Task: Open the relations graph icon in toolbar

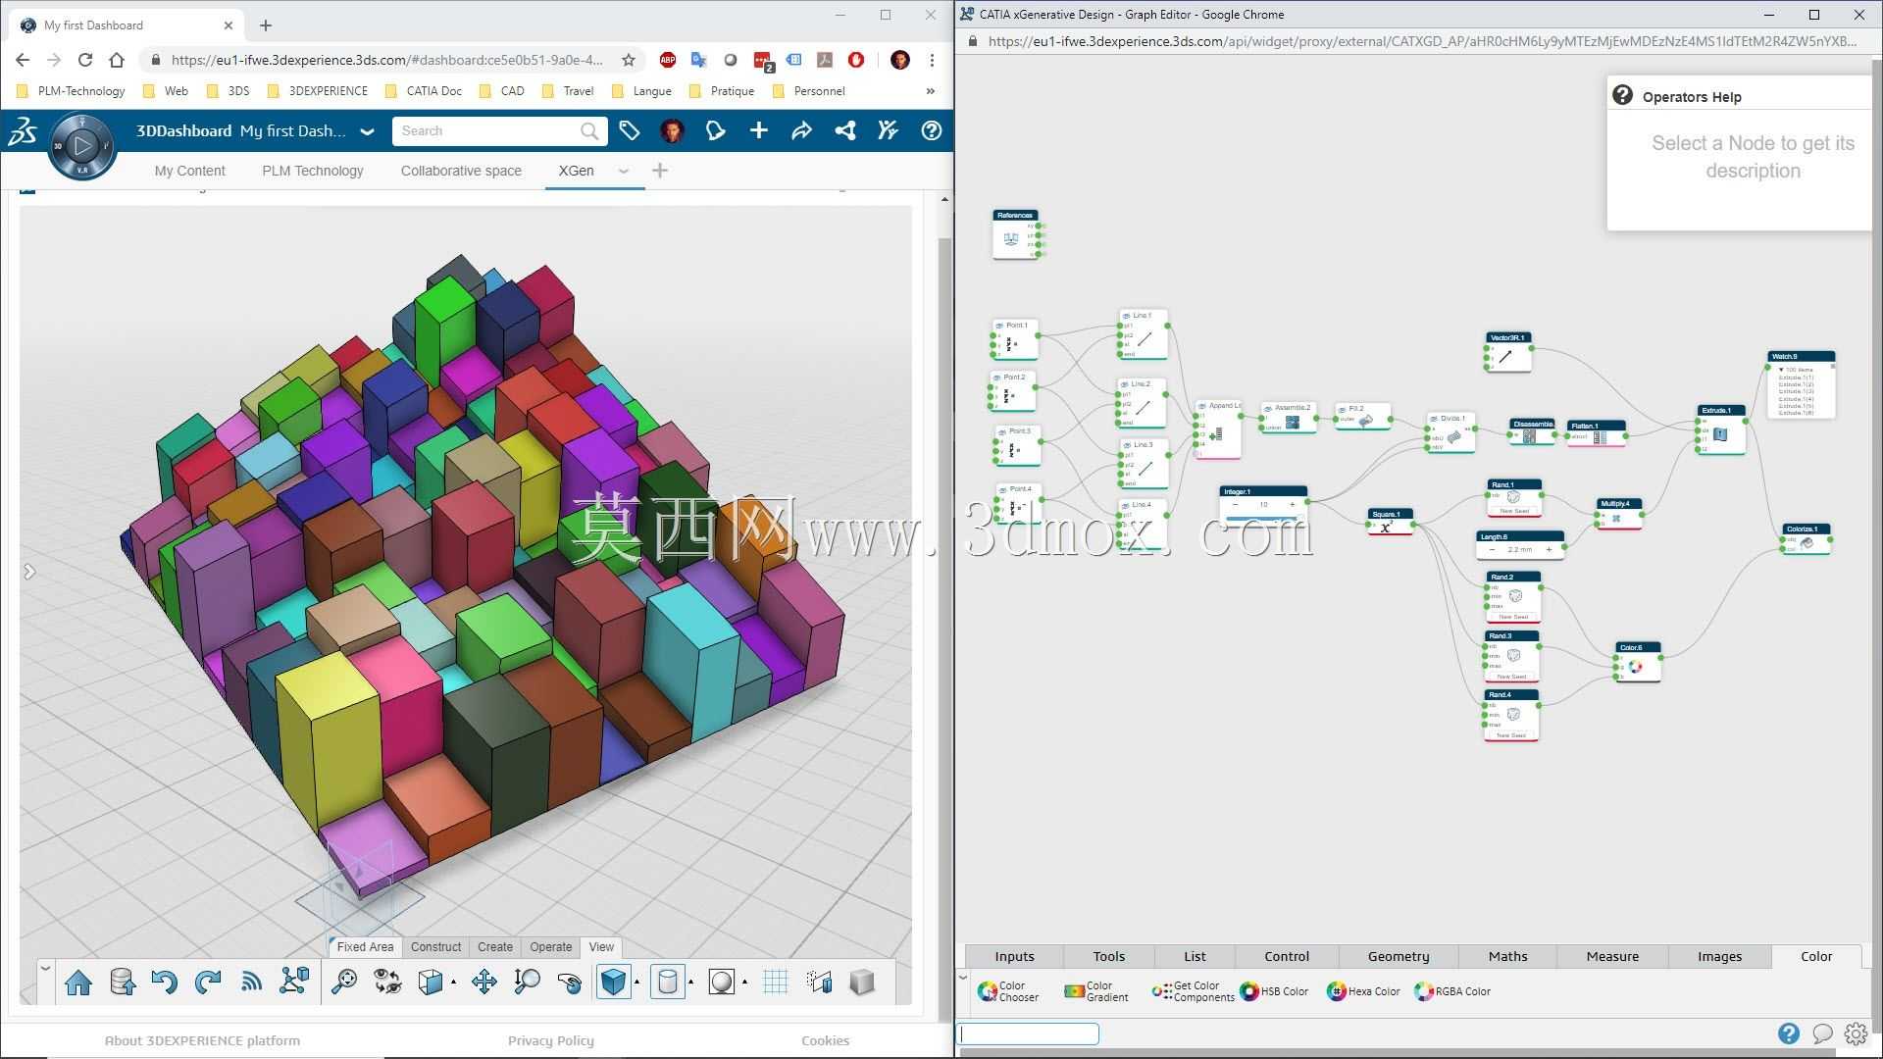Action: coord(294,982)
